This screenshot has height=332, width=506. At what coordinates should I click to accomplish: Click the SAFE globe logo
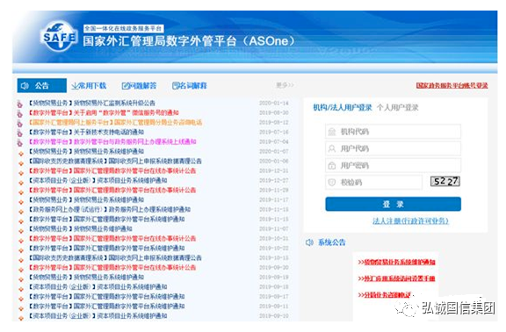pyautogui.click(x=59, y=36)
